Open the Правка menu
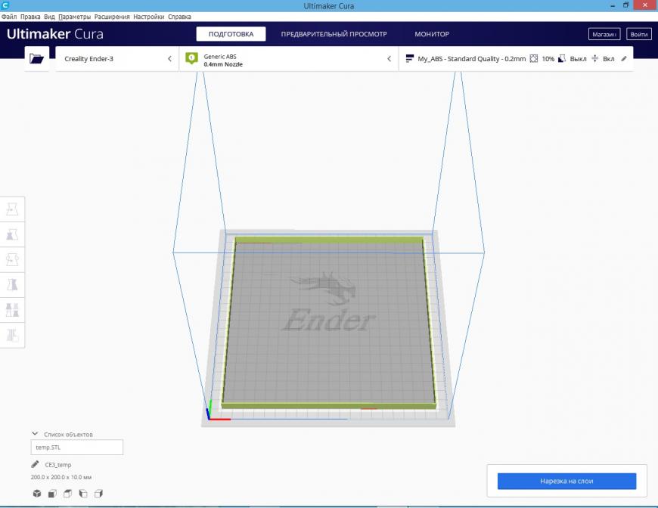Image resolution: width=658 pixels, height=508 pixels. 30,17
